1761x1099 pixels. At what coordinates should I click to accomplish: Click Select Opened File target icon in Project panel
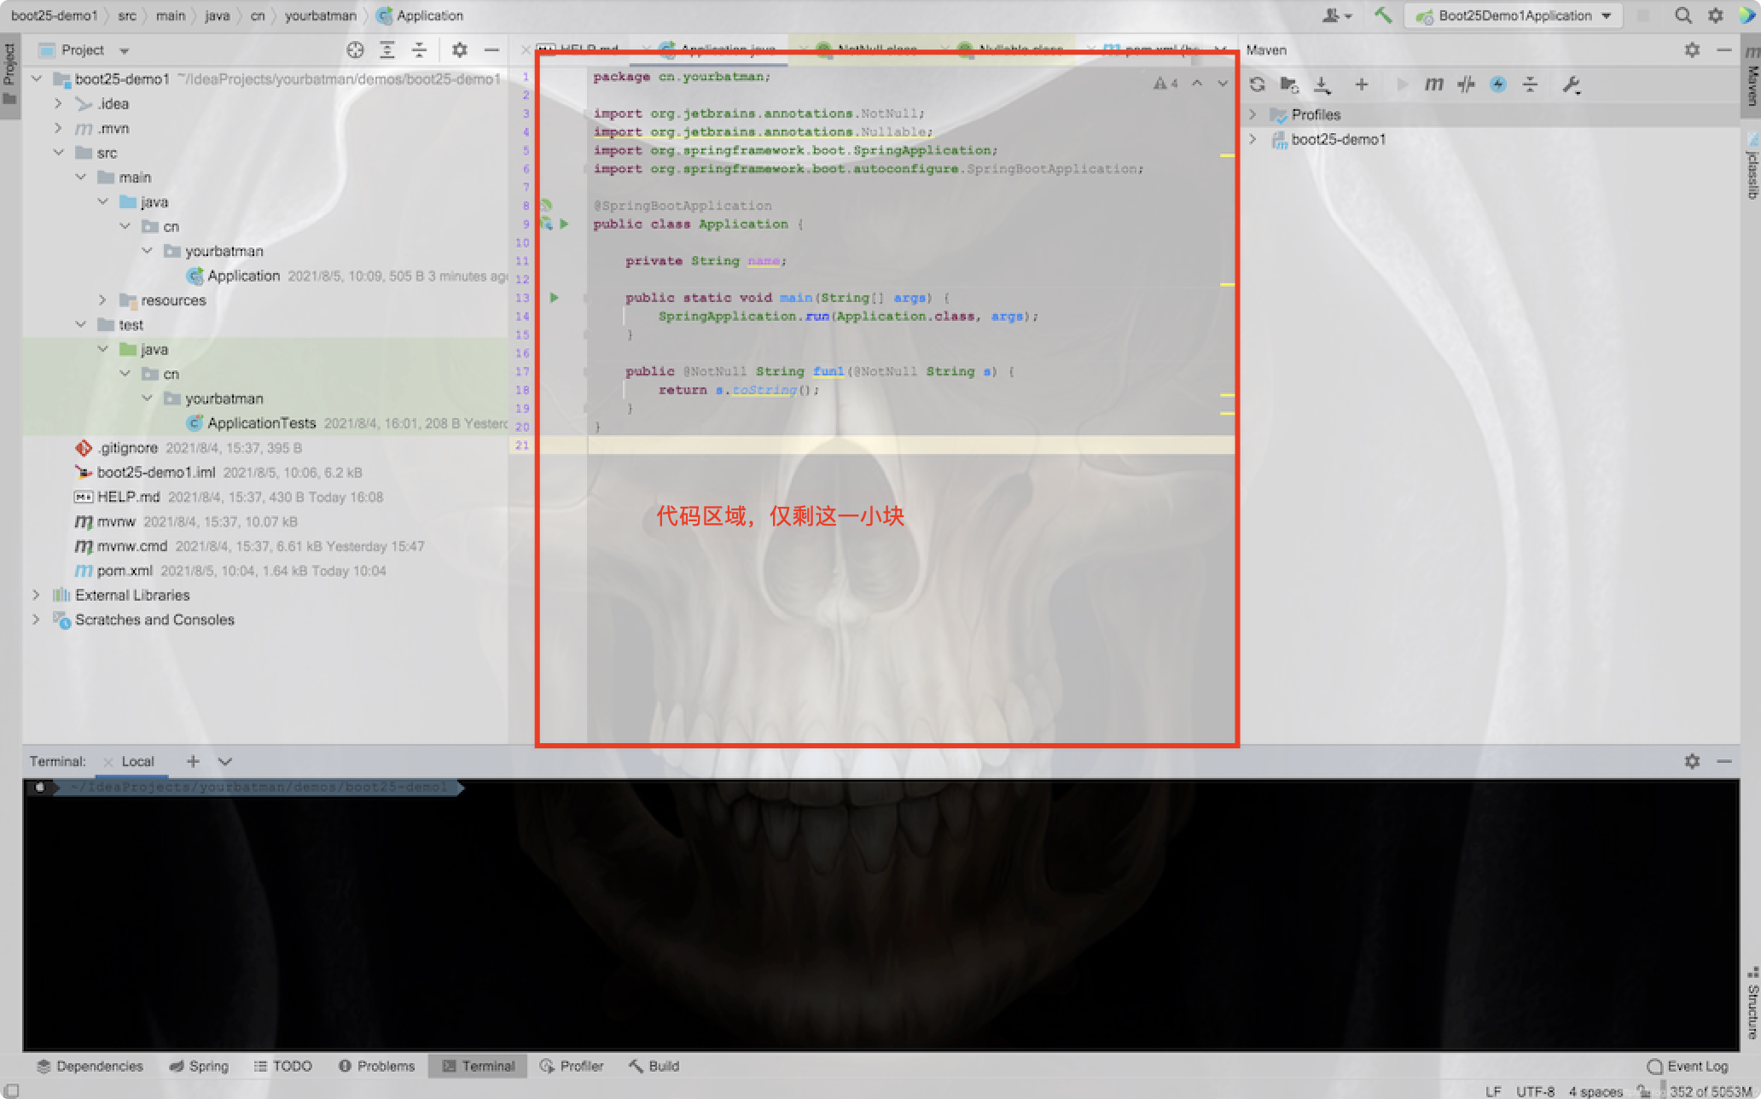click(355, 50)
